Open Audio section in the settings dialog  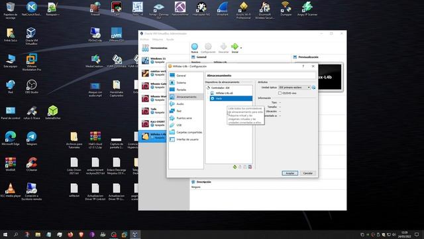[x=186, y=104]
